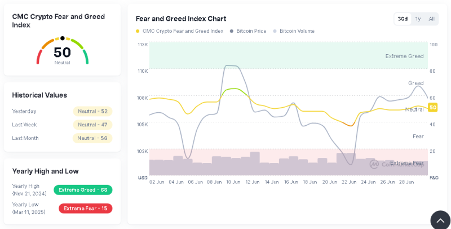Click the 10 Jun x-axis label
This screenshot has width=451, height=229.
(x=233, y=182)
